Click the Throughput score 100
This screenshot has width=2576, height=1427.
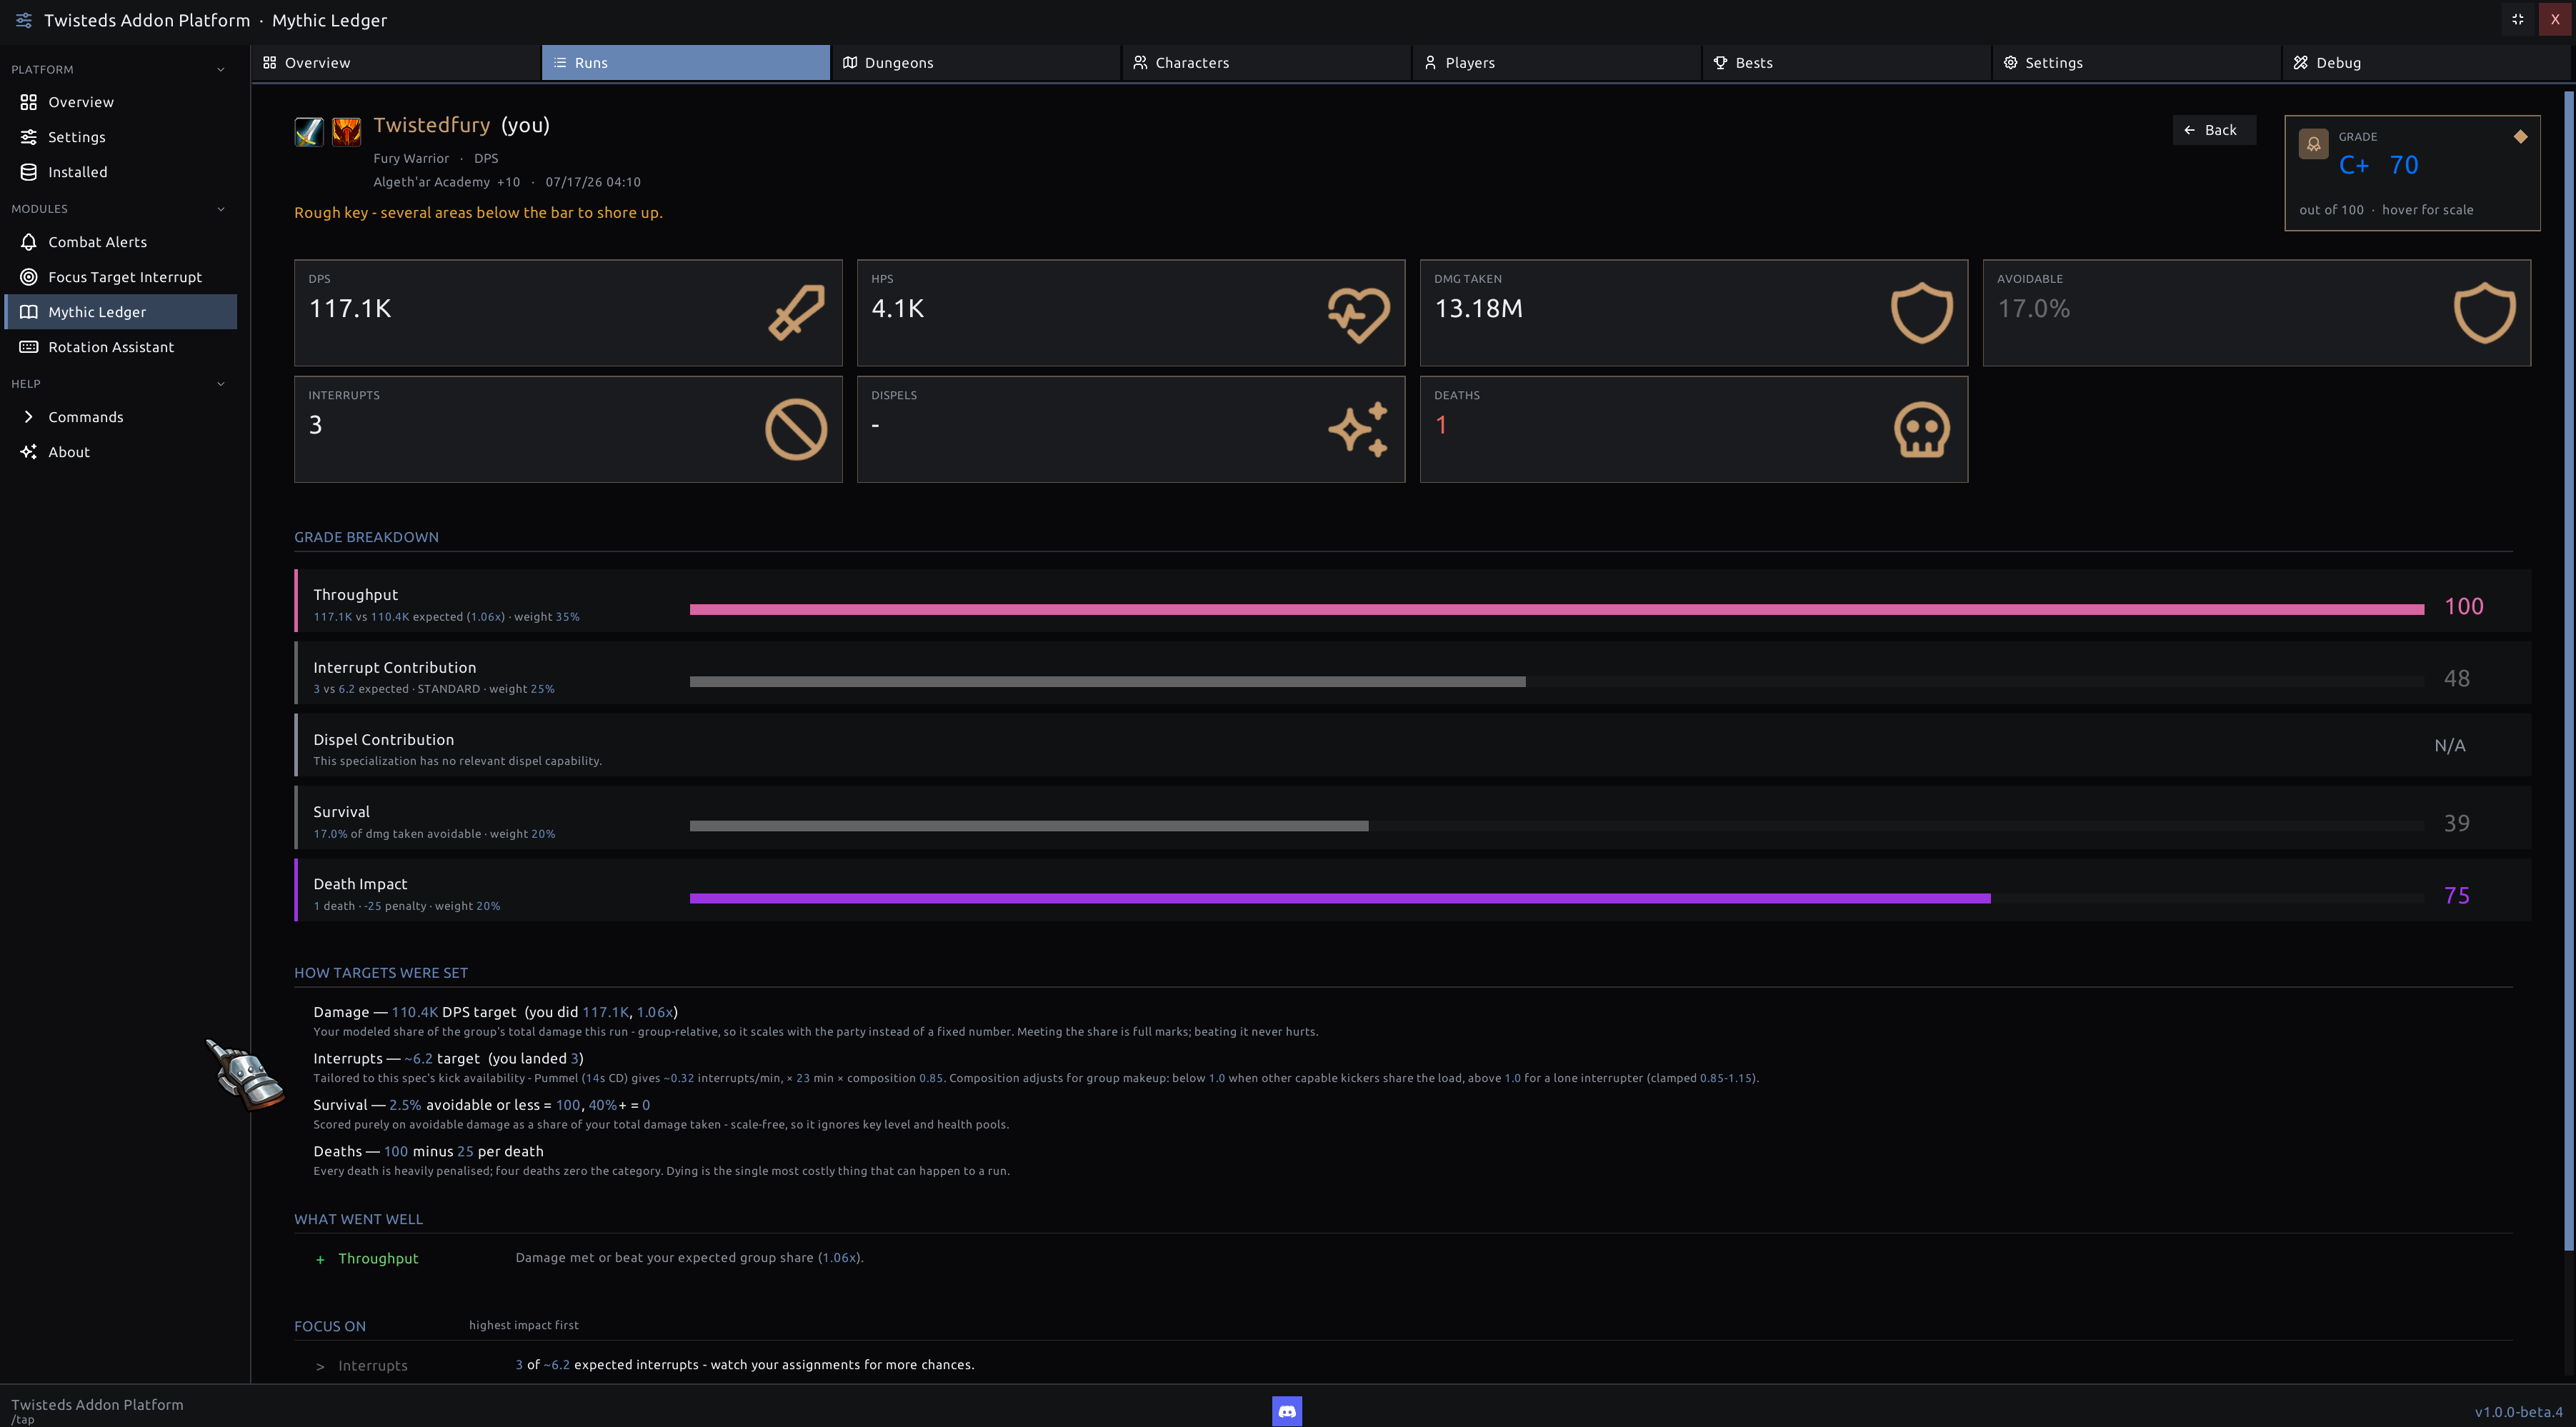point(2463,606)
